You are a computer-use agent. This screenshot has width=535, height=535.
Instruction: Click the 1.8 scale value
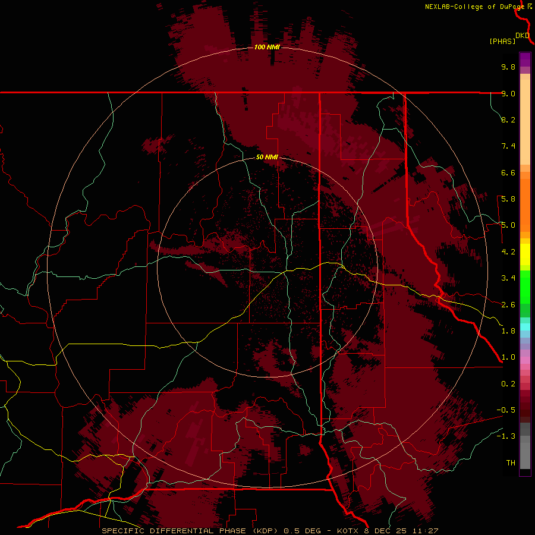pyautogui.click(x=508, y=331)
